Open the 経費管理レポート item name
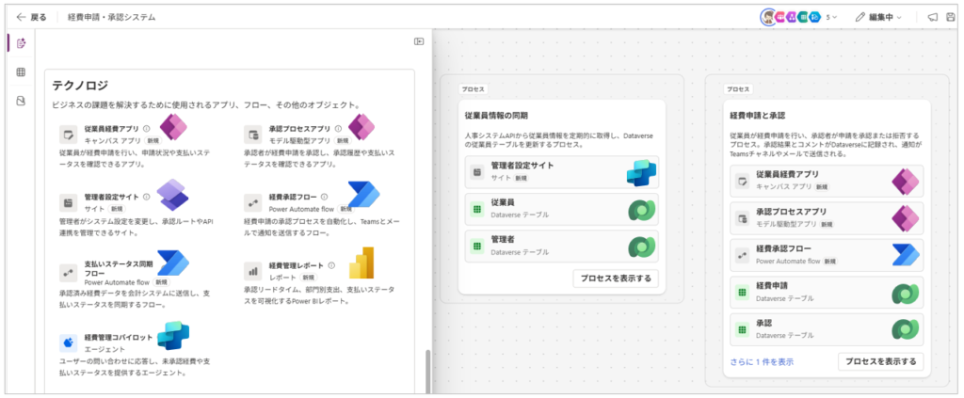Screen dimensions: 964x398 (x=297, y=266)
